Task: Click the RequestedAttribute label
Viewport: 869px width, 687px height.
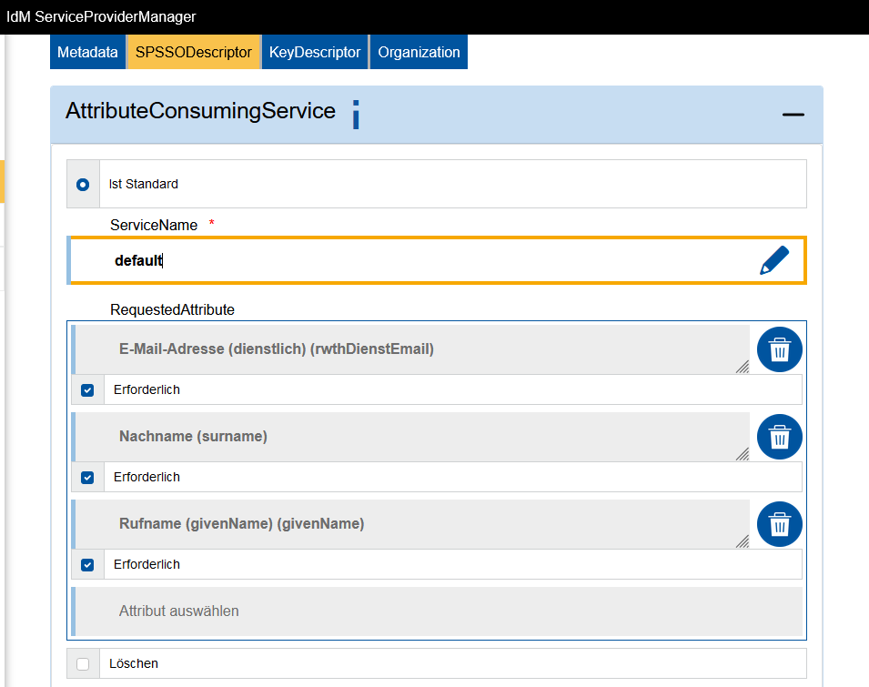Action: [x=172, y=309]
